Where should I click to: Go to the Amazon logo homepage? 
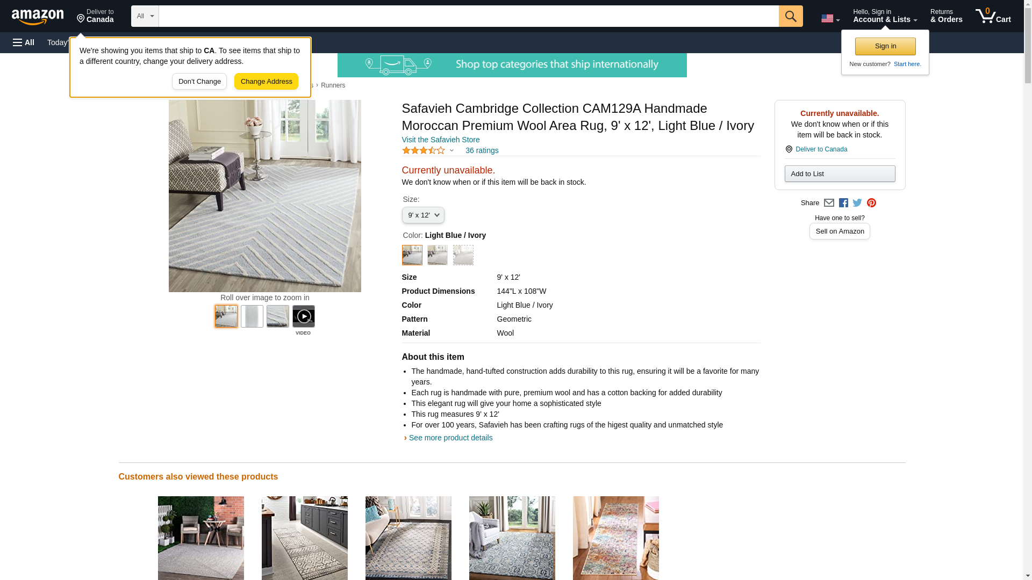click(38, 17)
